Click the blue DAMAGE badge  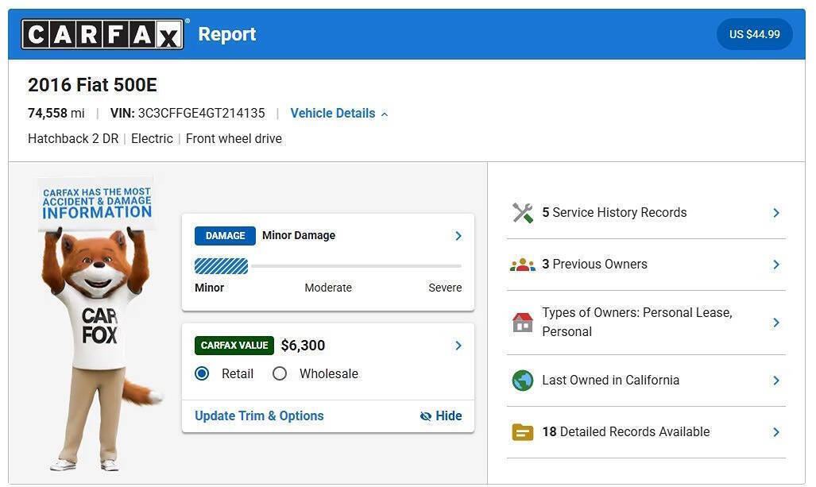(x=225, y=236)
